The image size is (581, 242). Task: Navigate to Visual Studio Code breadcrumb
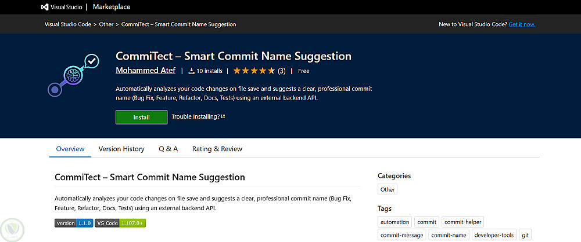68,24
